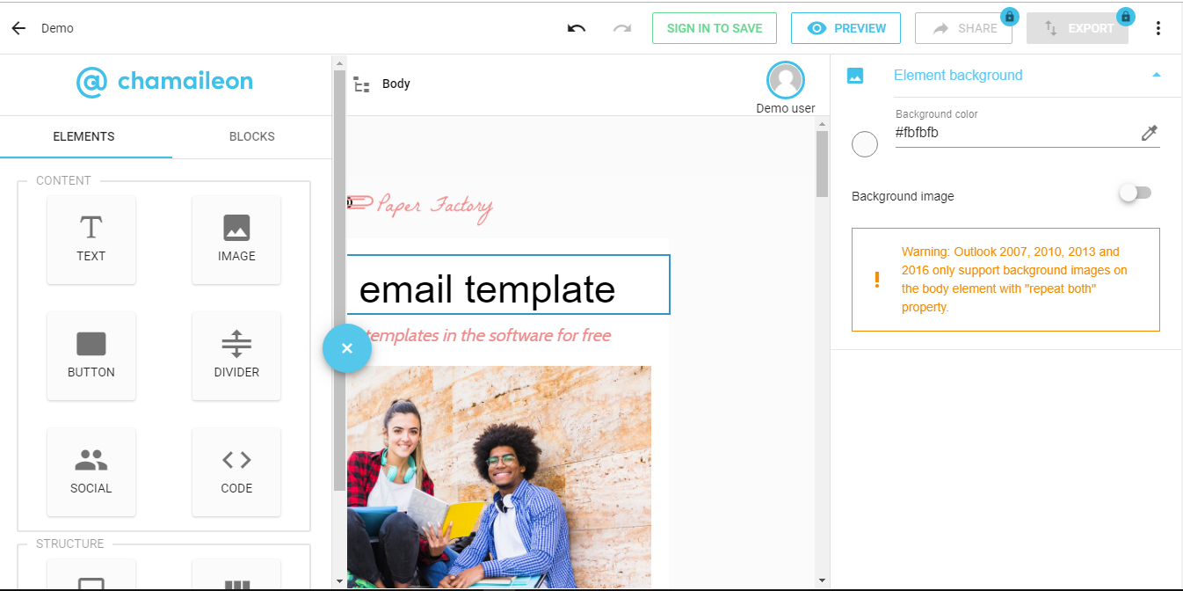Enable the Background image toggle
This screenshot has width=1183, height=591.
pyautogui.click(x=1135, y=193)
